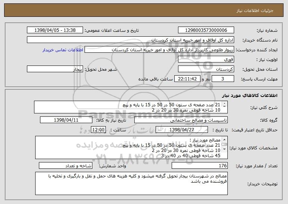Image resolution: width=288 pixels, height=204 pixels.
Task: Click scroll down arrow in goods specifications box
Action: (x=224, y=149)
